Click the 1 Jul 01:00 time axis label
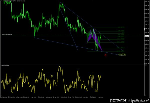 [x=85, y=97]
